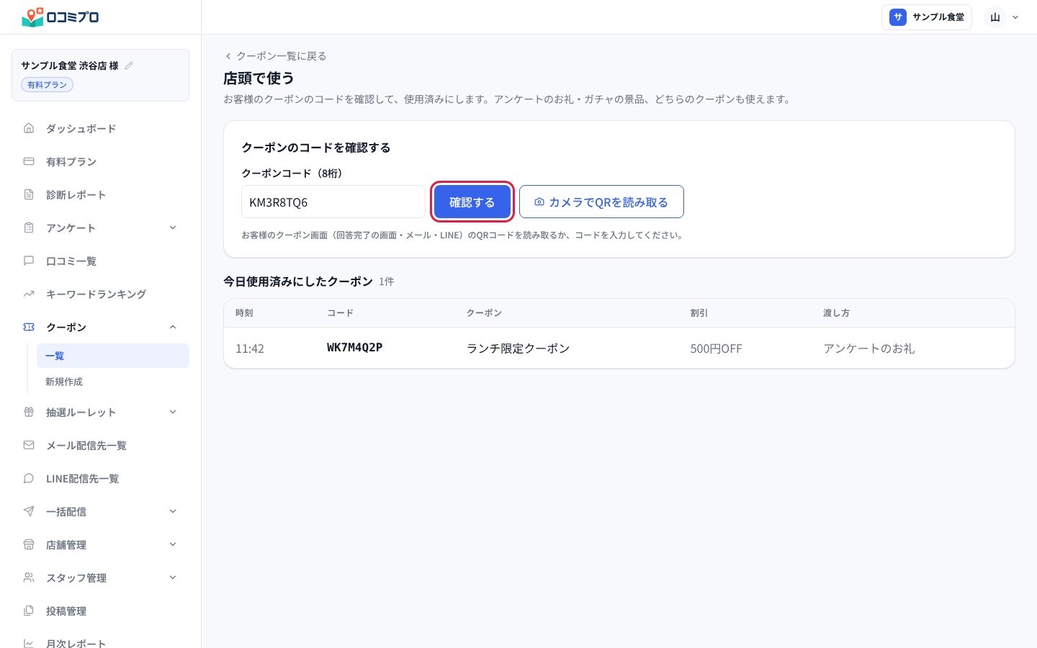
Task: Expand the アンケート submenu chevron
Action: click(x=173, y=228)
